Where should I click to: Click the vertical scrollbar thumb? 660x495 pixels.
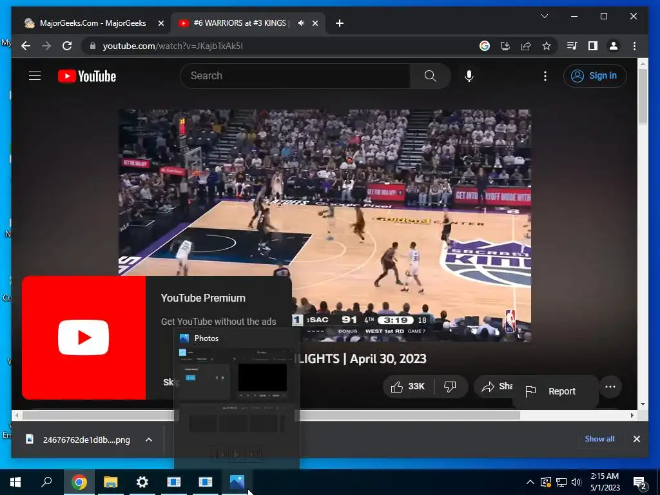click(x=643, y=97)
